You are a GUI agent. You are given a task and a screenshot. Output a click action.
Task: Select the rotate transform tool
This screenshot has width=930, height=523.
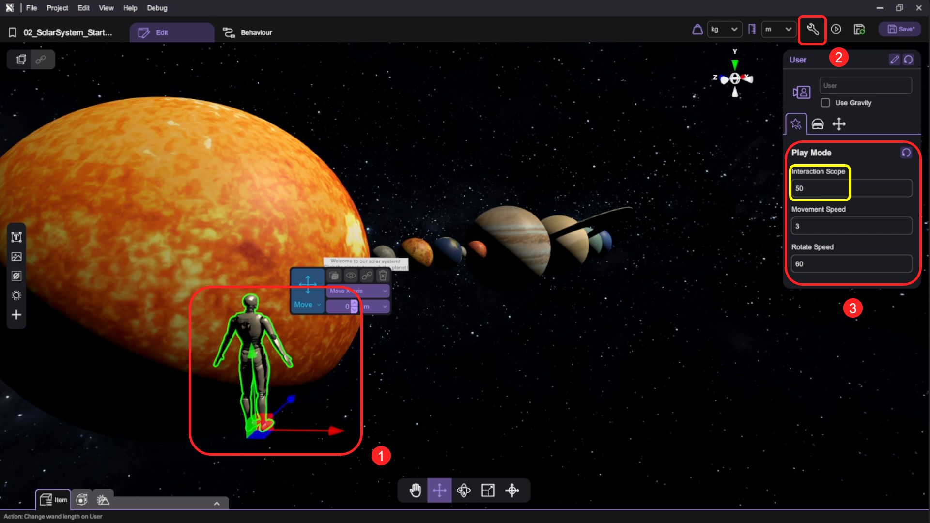[464, 491]
